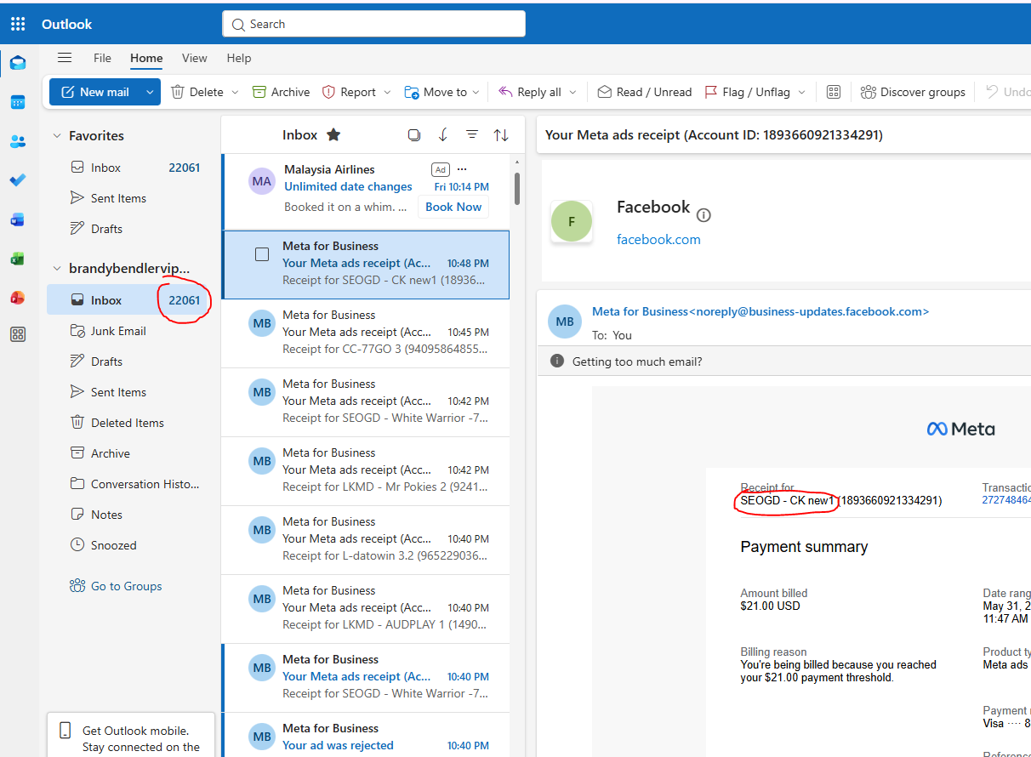Click the Delete toolbar button
The image size is (1031, 757).
(197, 92)
